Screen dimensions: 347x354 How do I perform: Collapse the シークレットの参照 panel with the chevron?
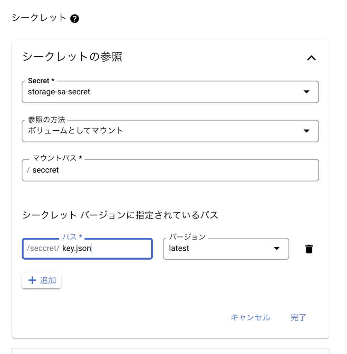coord(311,58)
